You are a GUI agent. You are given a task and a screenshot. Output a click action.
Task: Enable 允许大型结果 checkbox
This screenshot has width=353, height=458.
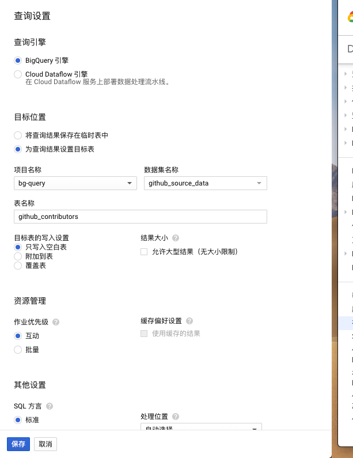[144, 252]
